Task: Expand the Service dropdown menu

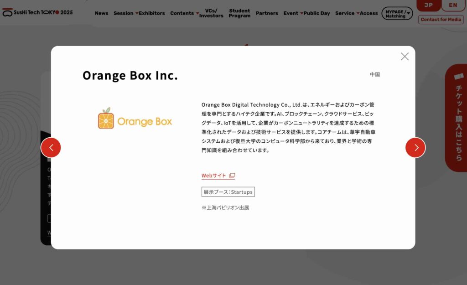Action: tap(347, 13)
